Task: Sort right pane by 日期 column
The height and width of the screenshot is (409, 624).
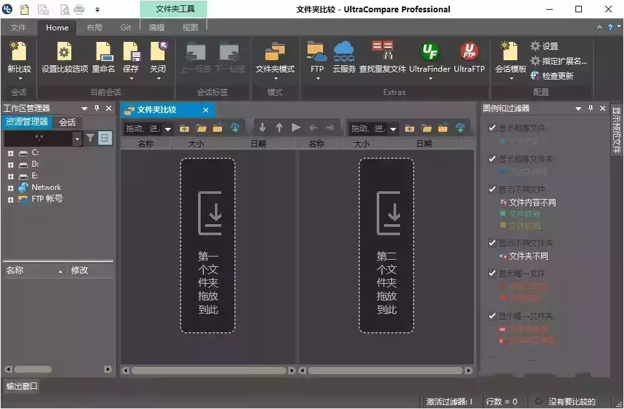Action: tap(424, 143)
